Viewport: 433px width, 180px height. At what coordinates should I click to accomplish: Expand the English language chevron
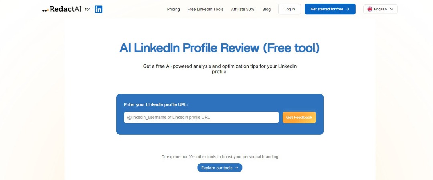click(x=391, y=9)
